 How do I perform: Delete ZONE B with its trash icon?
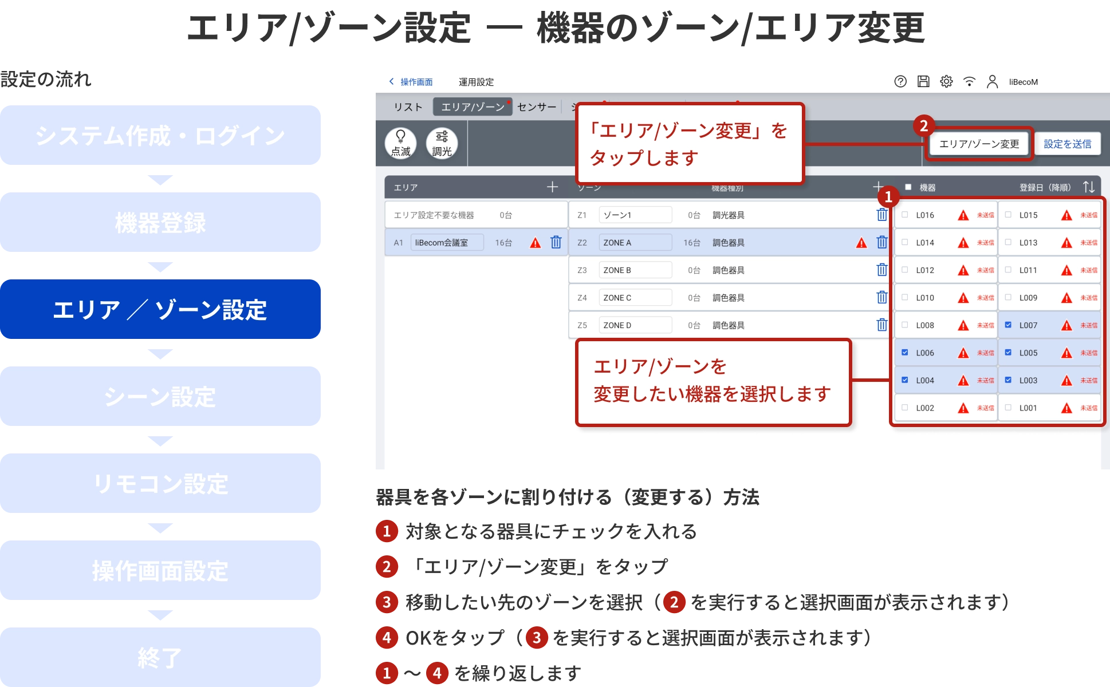point(881,270)
